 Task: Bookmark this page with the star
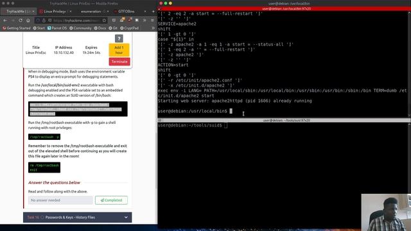pyautogui.click(x=104, y=20)
